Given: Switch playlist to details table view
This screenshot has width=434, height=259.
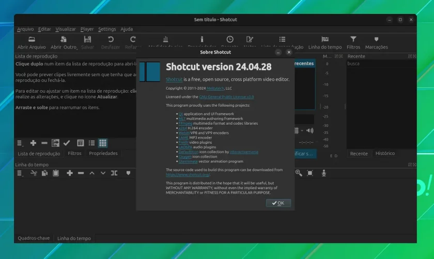Looking at the screenshot, I should pyautogui.click(x=80, y=143).
